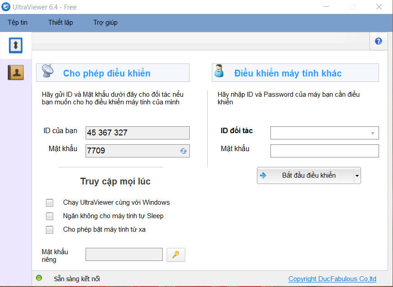
Task: Click the key icon to set private password
Action: click(176, 255)
